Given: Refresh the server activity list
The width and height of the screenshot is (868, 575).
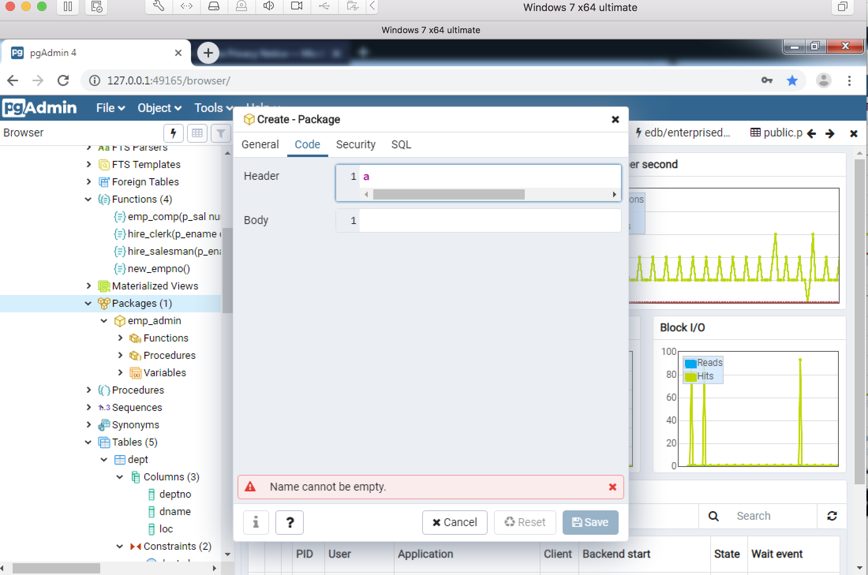Looking at the screenshot, I should pyautogui.click(x=832, y=516).
